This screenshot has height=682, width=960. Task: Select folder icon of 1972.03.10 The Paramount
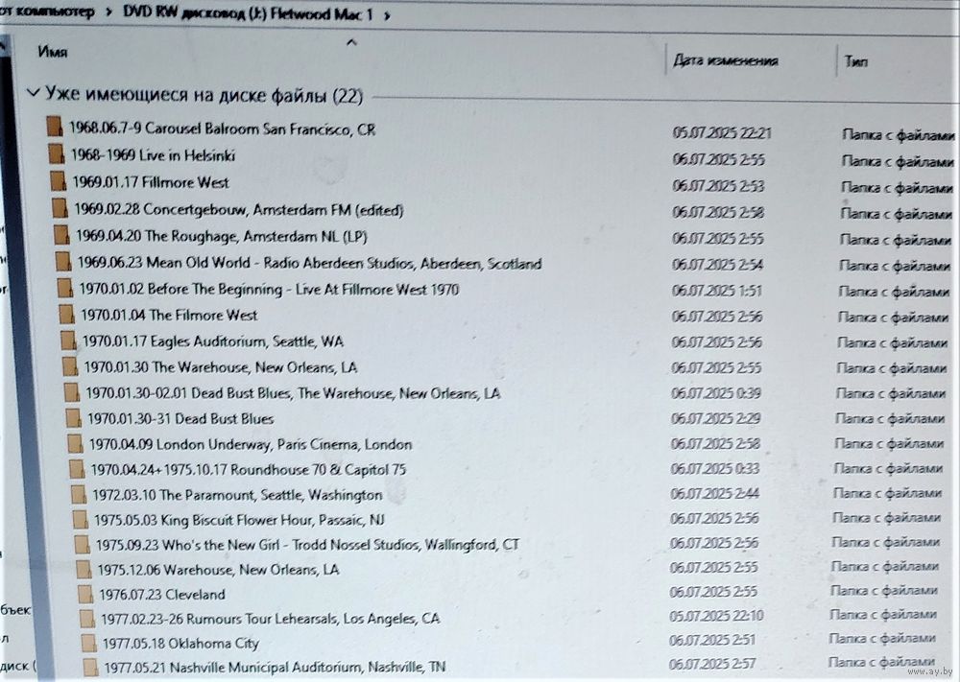click(79, 494)
